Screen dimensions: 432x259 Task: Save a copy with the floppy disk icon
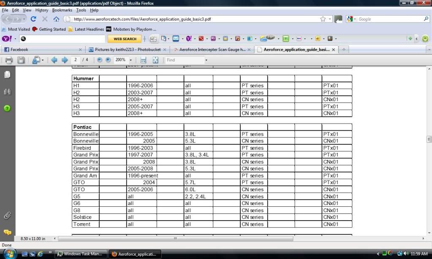(21, 60)
